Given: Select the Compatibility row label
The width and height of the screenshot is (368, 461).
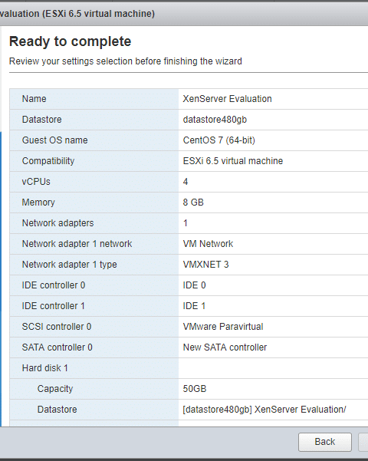Looking at the screenshot, I should [48, 161].
